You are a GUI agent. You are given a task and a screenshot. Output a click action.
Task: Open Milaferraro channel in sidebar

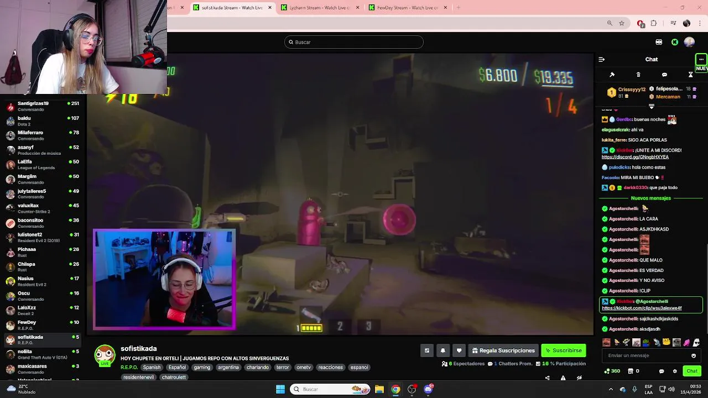pos(43,135)
